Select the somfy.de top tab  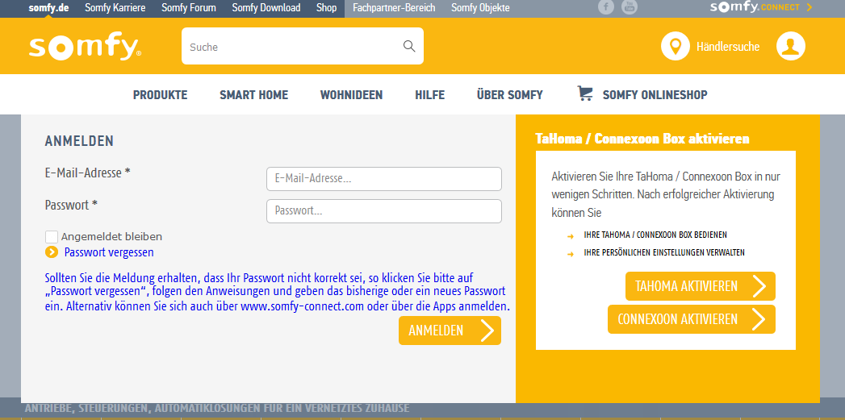click(x=49, y=8)
